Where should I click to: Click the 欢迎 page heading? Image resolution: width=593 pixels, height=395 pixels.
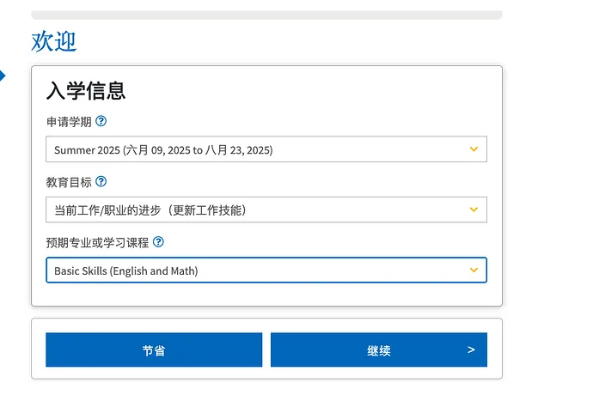click(x=54, y=41)
